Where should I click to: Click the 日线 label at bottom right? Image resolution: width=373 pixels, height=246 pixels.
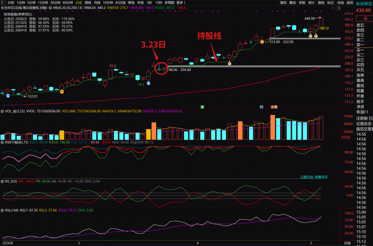pos(347,243)
